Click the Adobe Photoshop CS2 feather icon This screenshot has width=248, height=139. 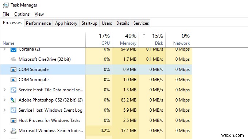point(13,100)
